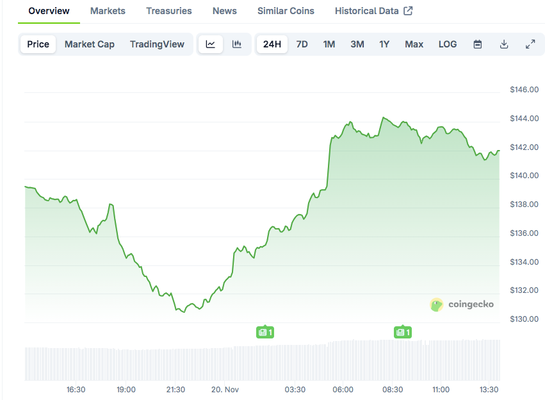Screen dimensions: 545x400
Task: Click the $142.00 axis label
Action: click(524, 147)
